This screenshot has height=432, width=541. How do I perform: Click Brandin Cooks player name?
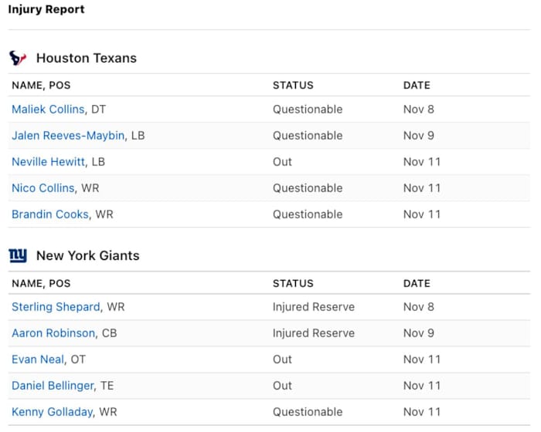click(x=50, y=214)
